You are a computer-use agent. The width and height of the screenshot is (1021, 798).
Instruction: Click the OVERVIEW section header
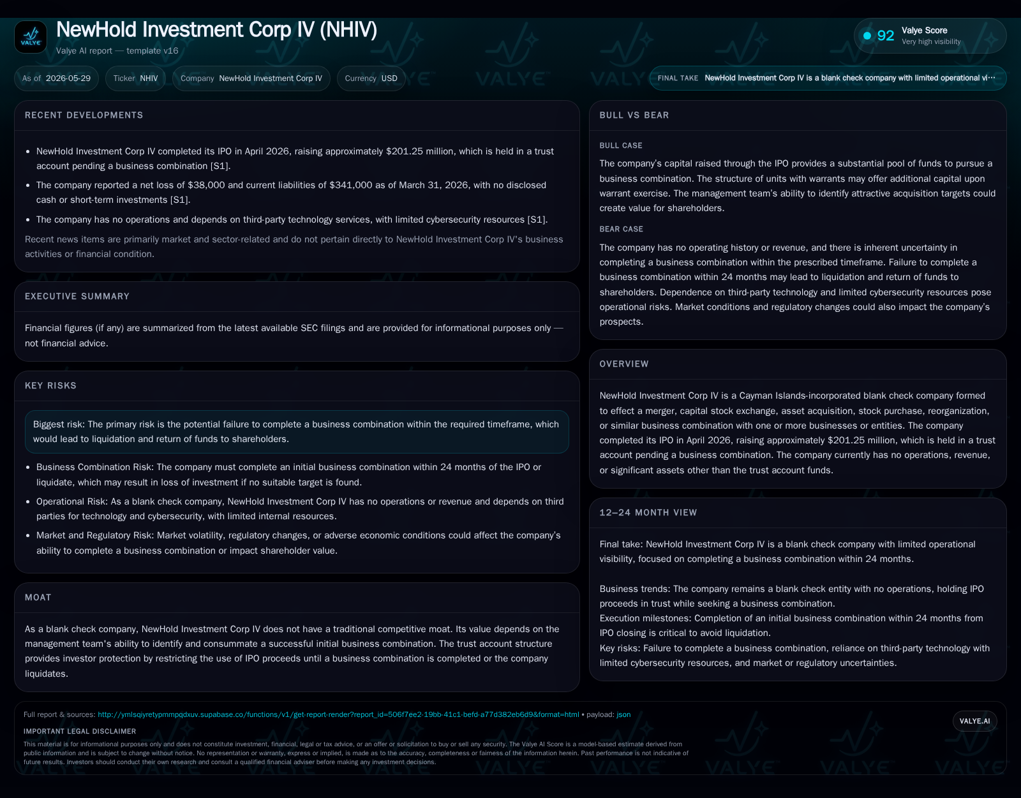click(x=624, y=364)
